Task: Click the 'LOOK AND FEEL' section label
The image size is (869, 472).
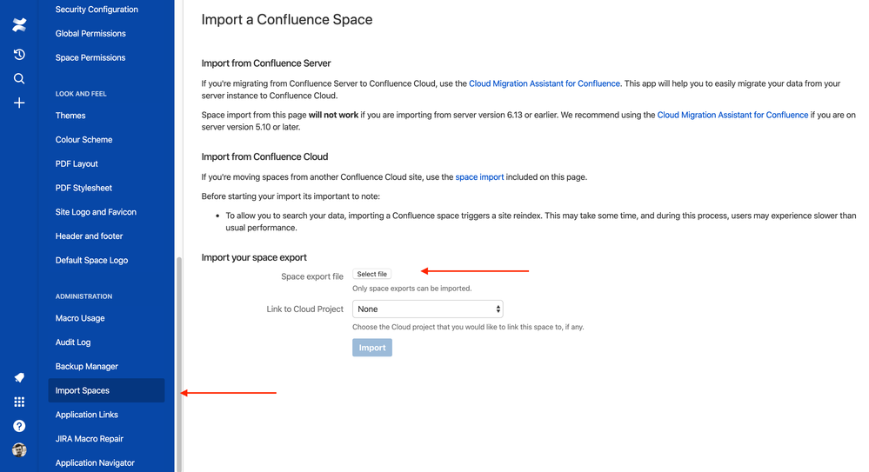Action: 81,94
